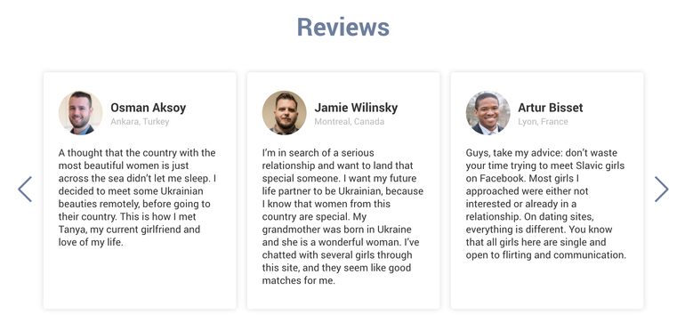Select the Artur Bisset reviewer name
Screen dimensions: 685x323
click(x=551, y=108)
